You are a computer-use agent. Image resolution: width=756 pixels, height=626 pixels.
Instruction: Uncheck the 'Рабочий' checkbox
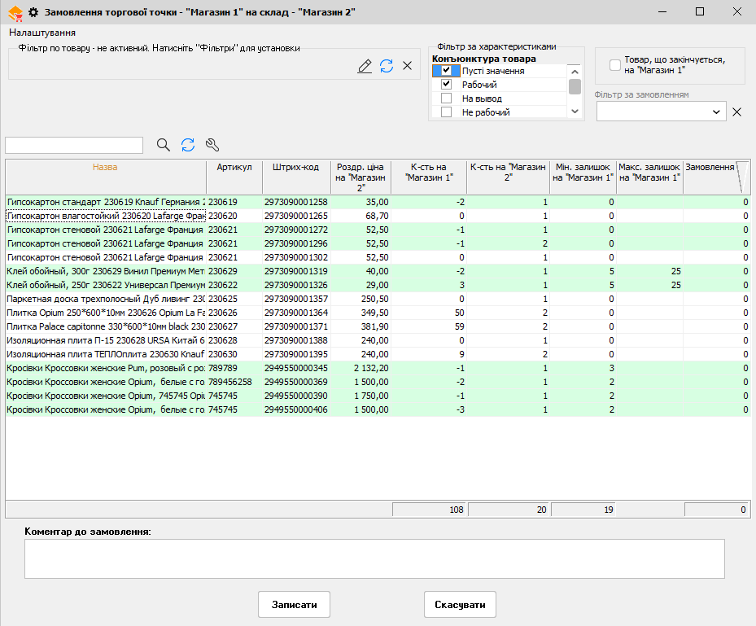tap(446, 85)
